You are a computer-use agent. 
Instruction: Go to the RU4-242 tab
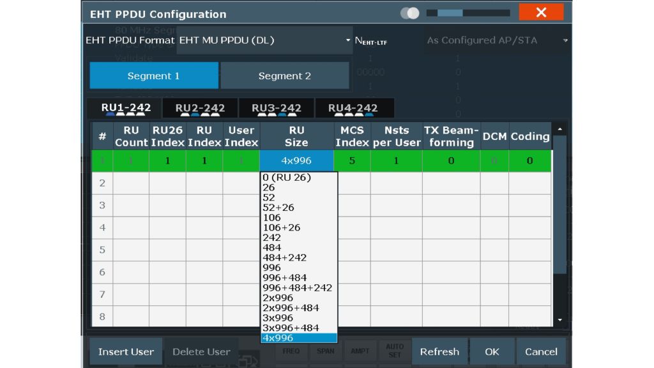click(353, 108)
